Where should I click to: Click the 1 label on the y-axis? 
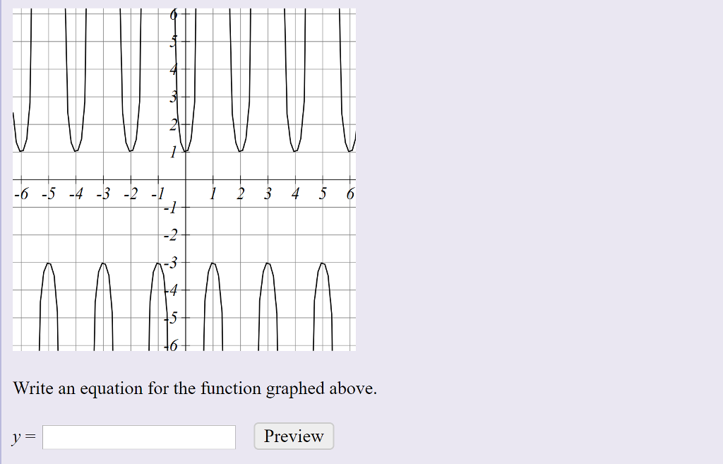172,152
